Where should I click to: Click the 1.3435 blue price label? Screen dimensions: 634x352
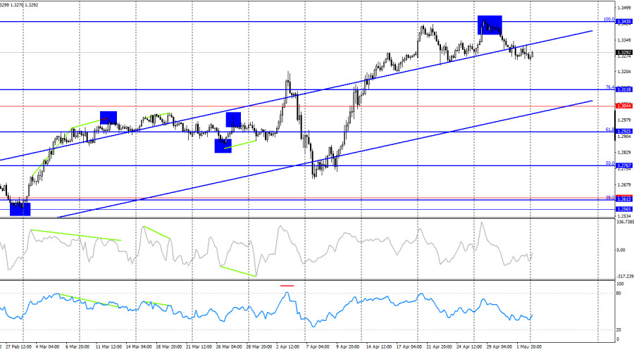click(x=624, y=22)
